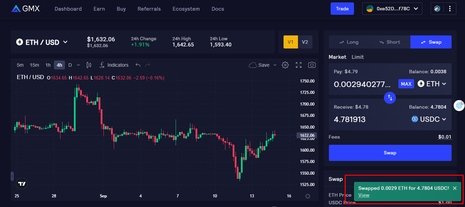Screen dimensions: 465x207
Task: Switch to V2 version
Action: point(305,42)
